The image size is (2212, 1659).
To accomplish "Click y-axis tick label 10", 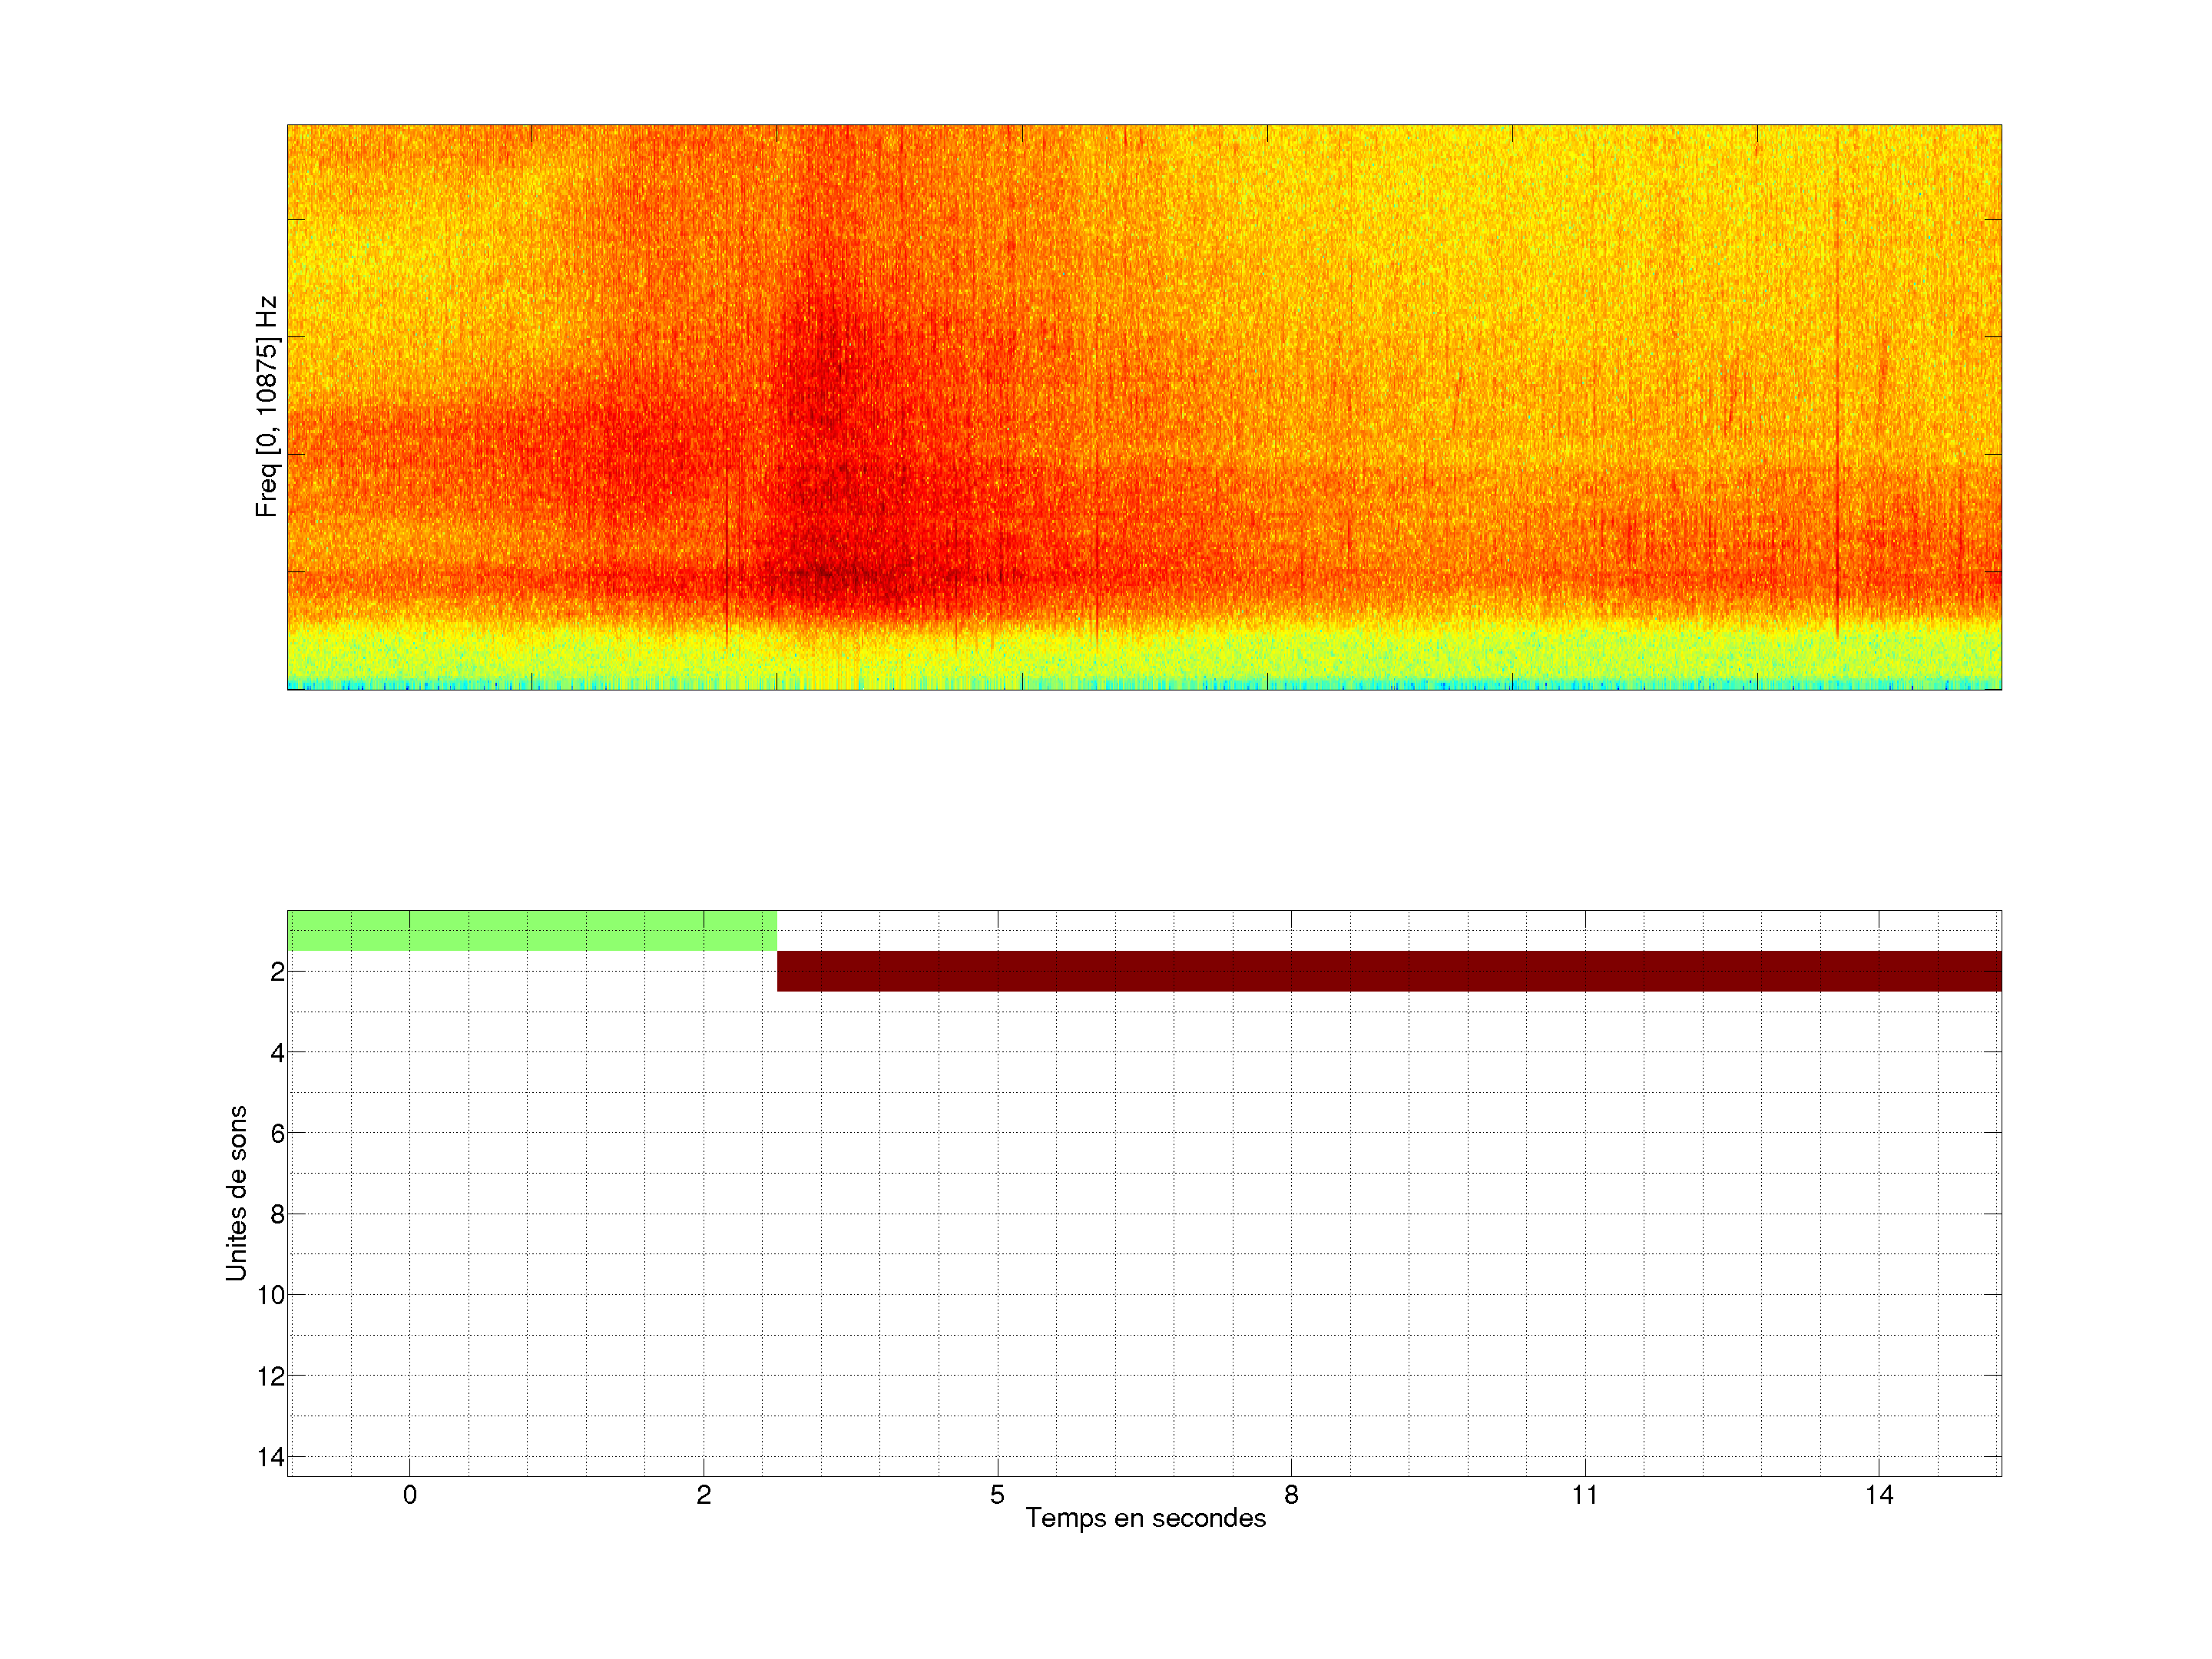I will (271, 1295).
